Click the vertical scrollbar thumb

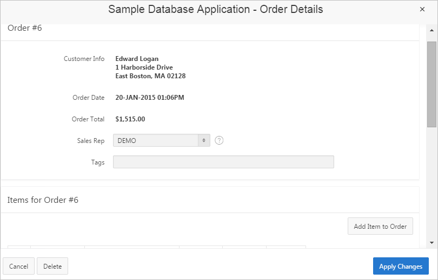432,84
